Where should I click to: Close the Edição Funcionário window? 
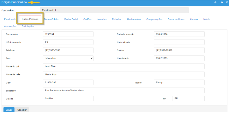(227, 2)
